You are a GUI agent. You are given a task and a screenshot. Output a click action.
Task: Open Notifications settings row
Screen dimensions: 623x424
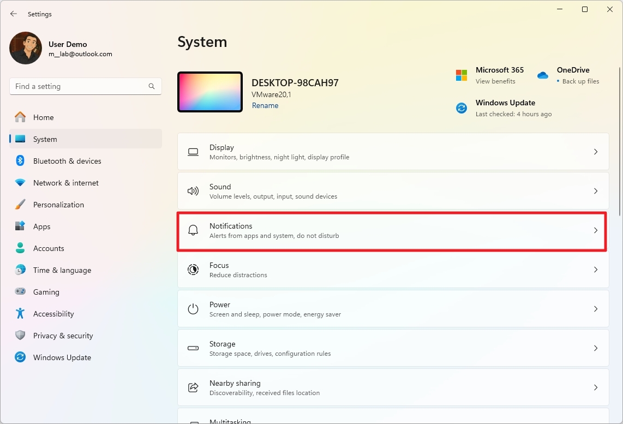392,231
